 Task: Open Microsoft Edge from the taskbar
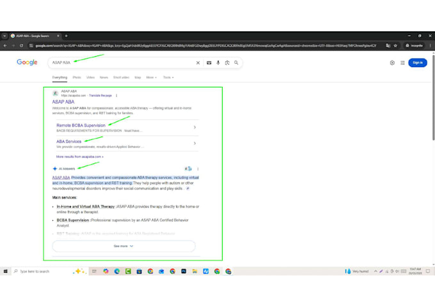click(117, 271)
